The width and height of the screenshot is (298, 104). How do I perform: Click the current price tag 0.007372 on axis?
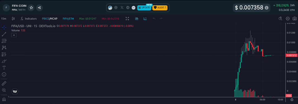click(291, 55)
